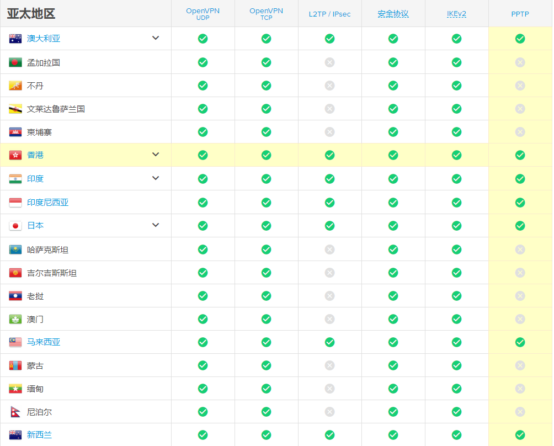Screen dimensions: 554x446
Task: Click 香港 L2TP/IPsec green checkmark
Action: coord(329,155)
